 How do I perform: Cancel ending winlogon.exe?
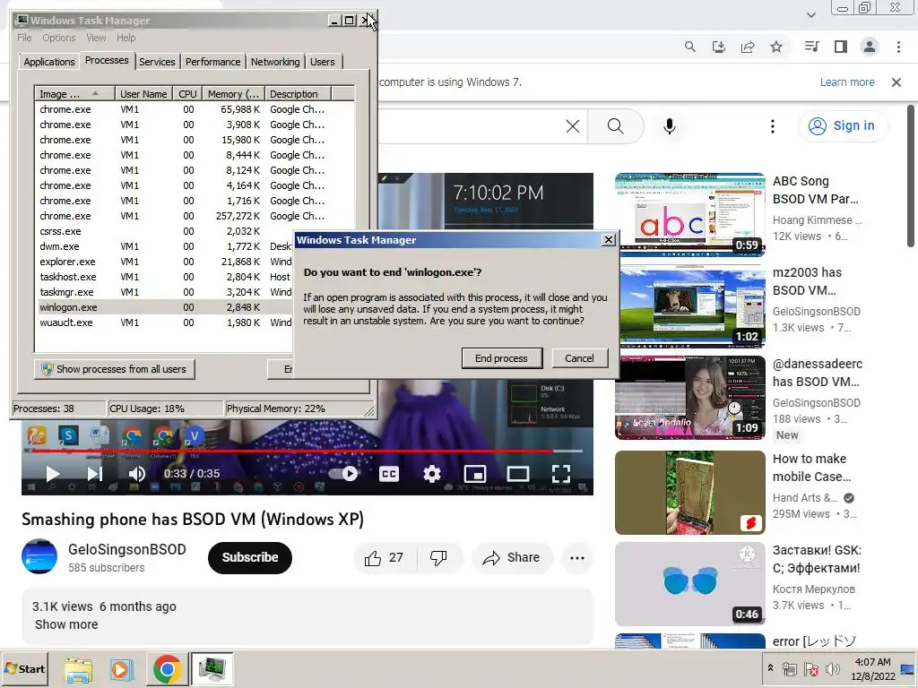coord(579,358)
